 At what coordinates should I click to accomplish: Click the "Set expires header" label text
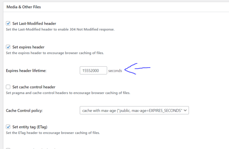coord(28,47)
